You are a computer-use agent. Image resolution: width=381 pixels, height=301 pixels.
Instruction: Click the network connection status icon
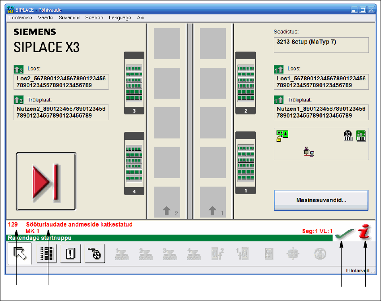(308, 152)
